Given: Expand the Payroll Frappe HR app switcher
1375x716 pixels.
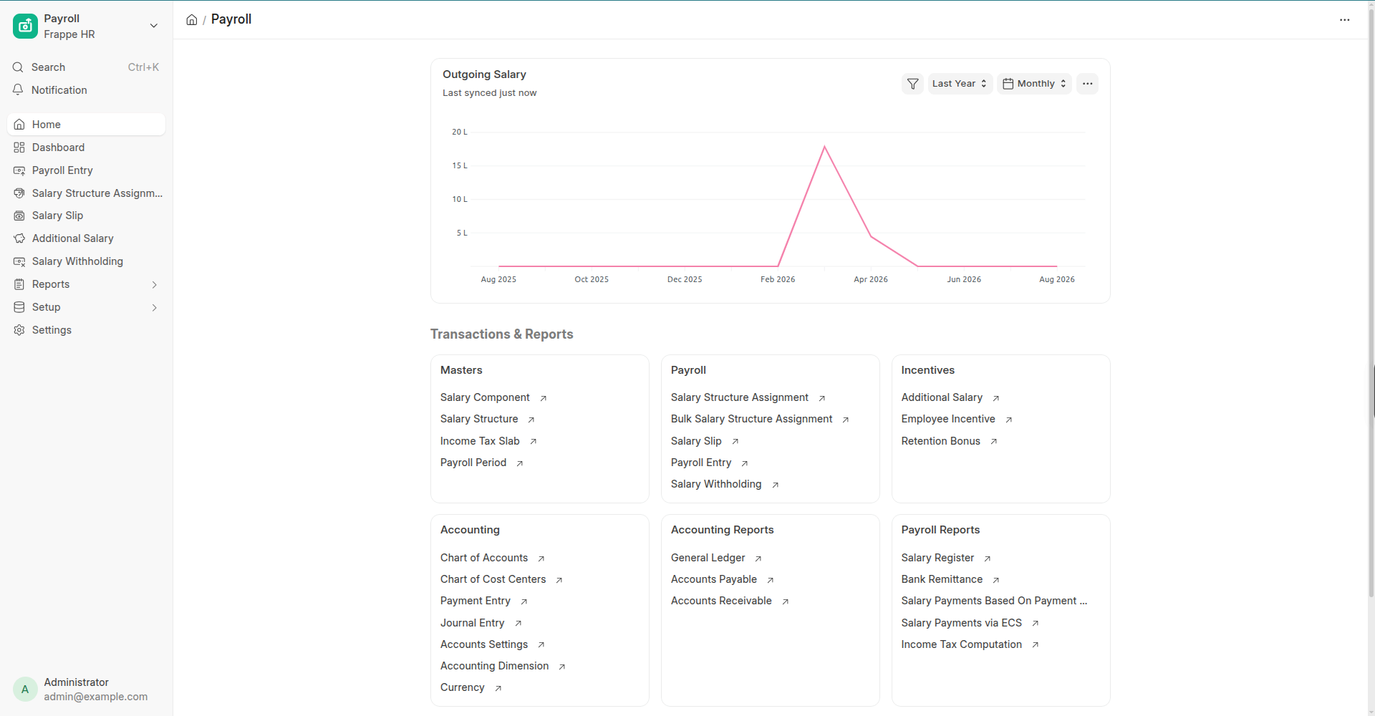Looking at the screenshot, I should click(x=86, y=26).
